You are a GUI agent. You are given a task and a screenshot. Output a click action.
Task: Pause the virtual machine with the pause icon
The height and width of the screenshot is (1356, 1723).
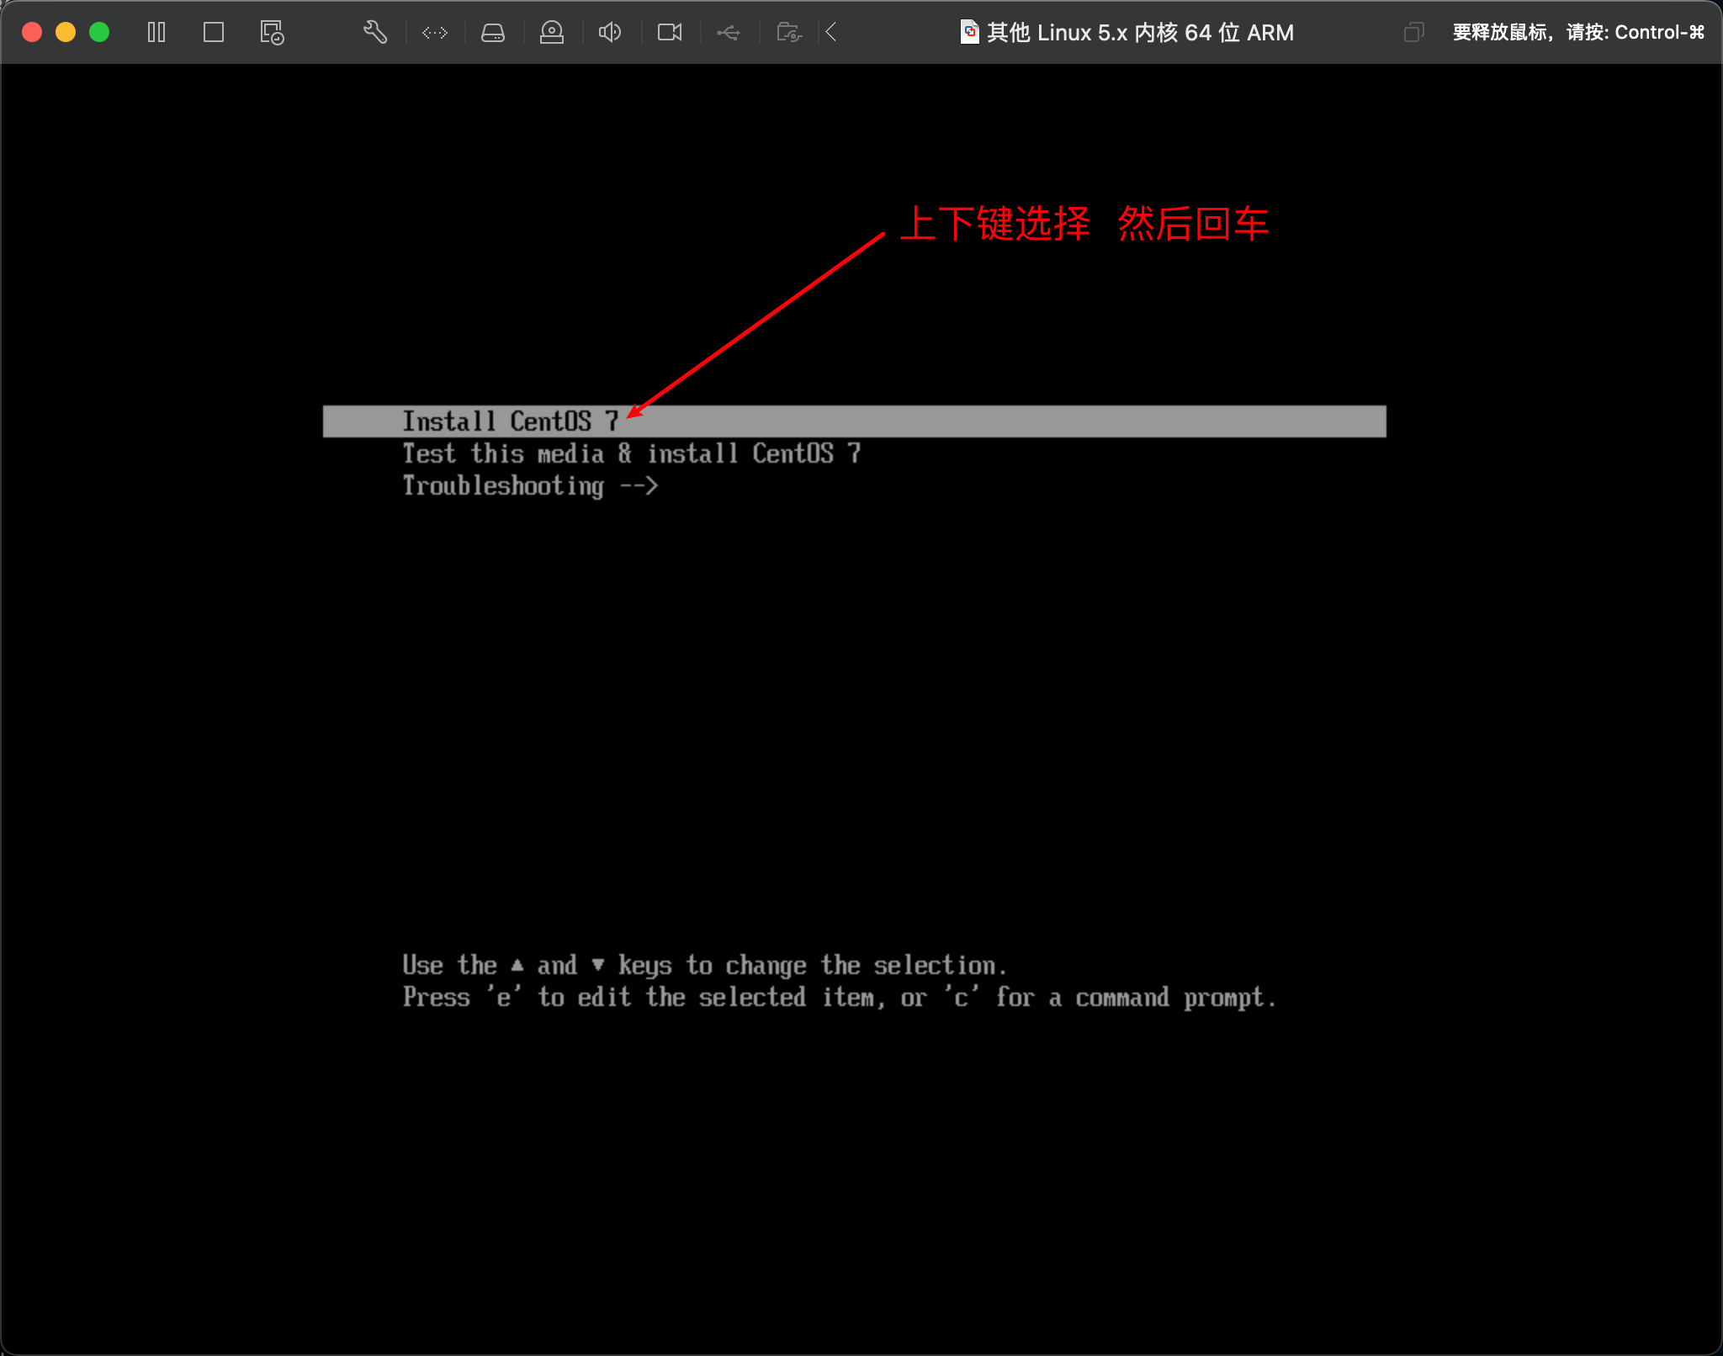[156, 33]
